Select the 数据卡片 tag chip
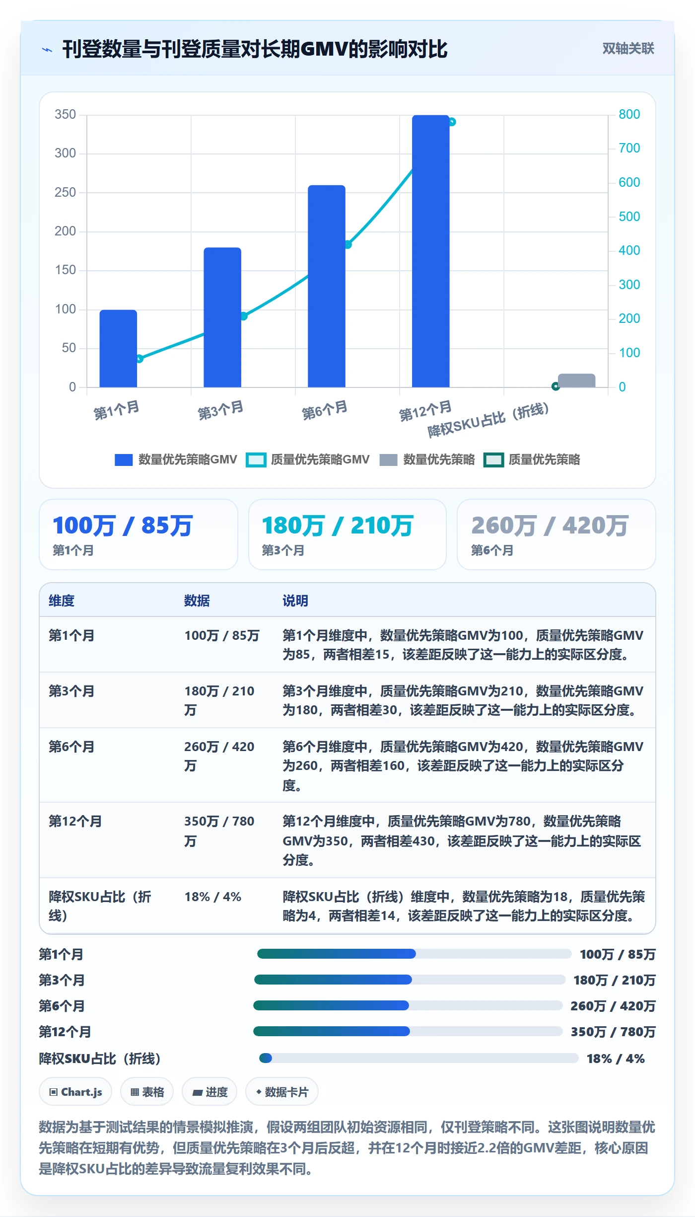This screenshot has height=1217, width=695. pos(282,1092)
